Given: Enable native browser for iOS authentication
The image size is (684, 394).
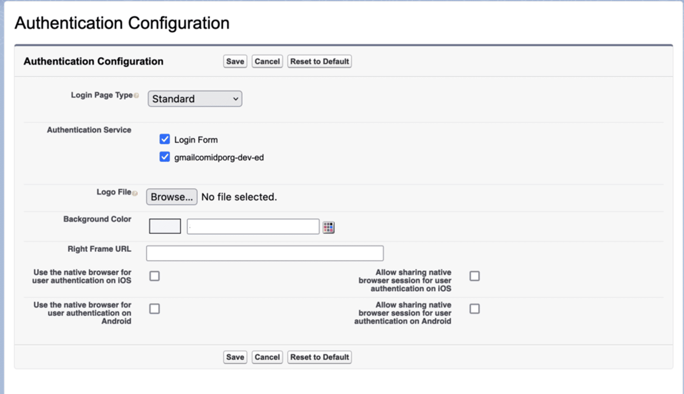Looking at the screenshot, I should pyautogui.click(x=155, y=276).
